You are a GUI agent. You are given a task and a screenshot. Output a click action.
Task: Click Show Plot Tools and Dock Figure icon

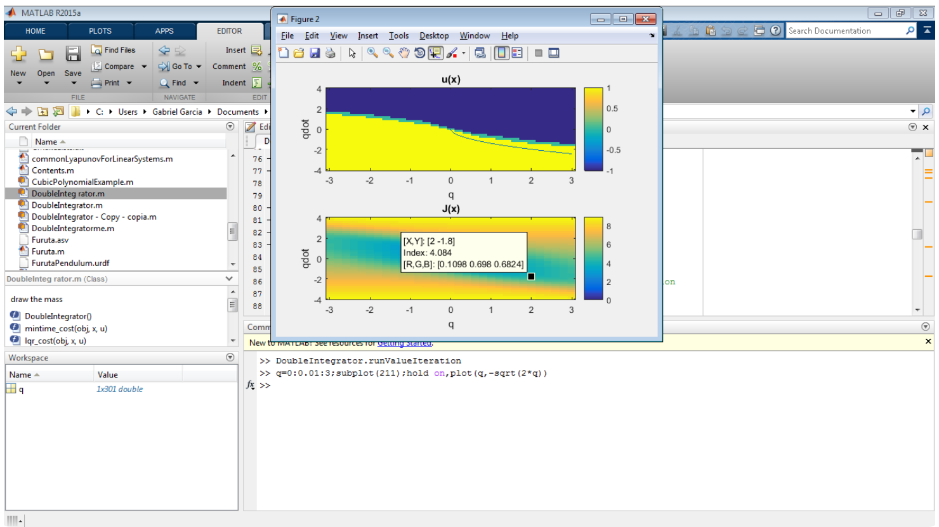click(x=554, y=53)
